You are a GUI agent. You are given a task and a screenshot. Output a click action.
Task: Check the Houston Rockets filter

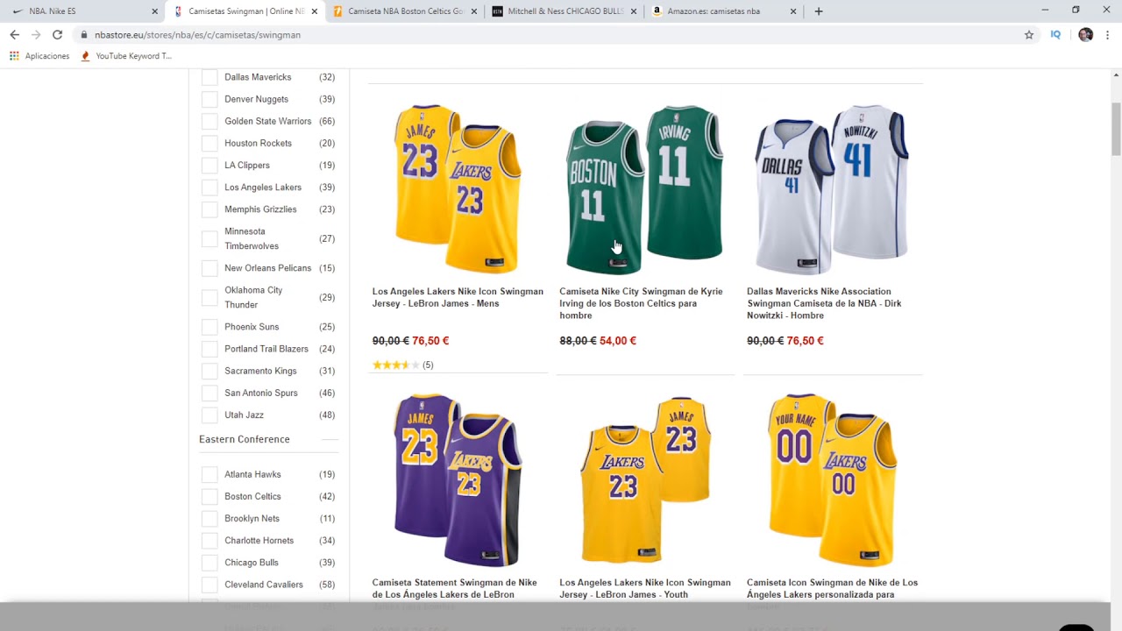[209, 143]
